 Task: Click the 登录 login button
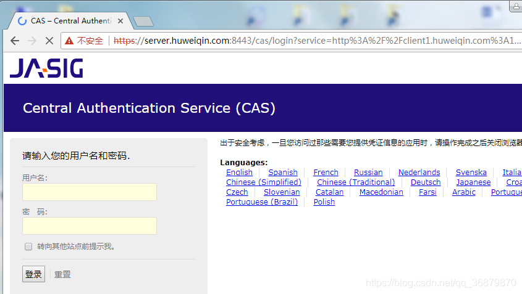33,274
